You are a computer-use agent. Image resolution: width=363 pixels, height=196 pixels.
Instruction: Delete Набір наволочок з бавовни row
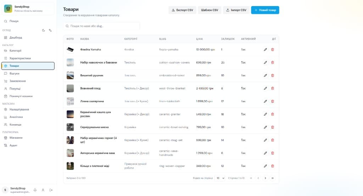click(273, 62)
